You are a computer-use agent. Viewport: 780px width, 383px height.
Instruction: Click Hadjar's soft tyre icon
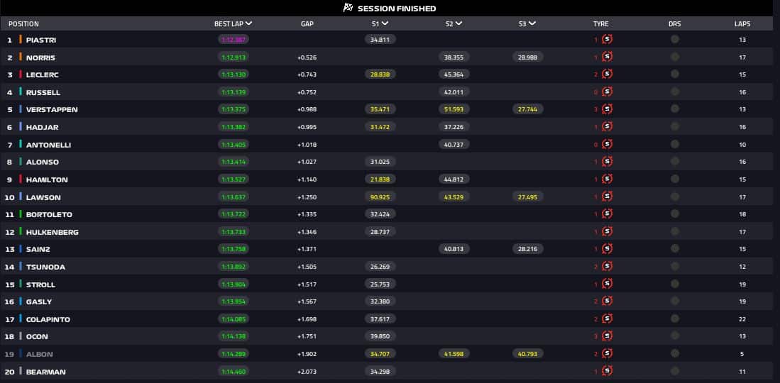point(607,126)
